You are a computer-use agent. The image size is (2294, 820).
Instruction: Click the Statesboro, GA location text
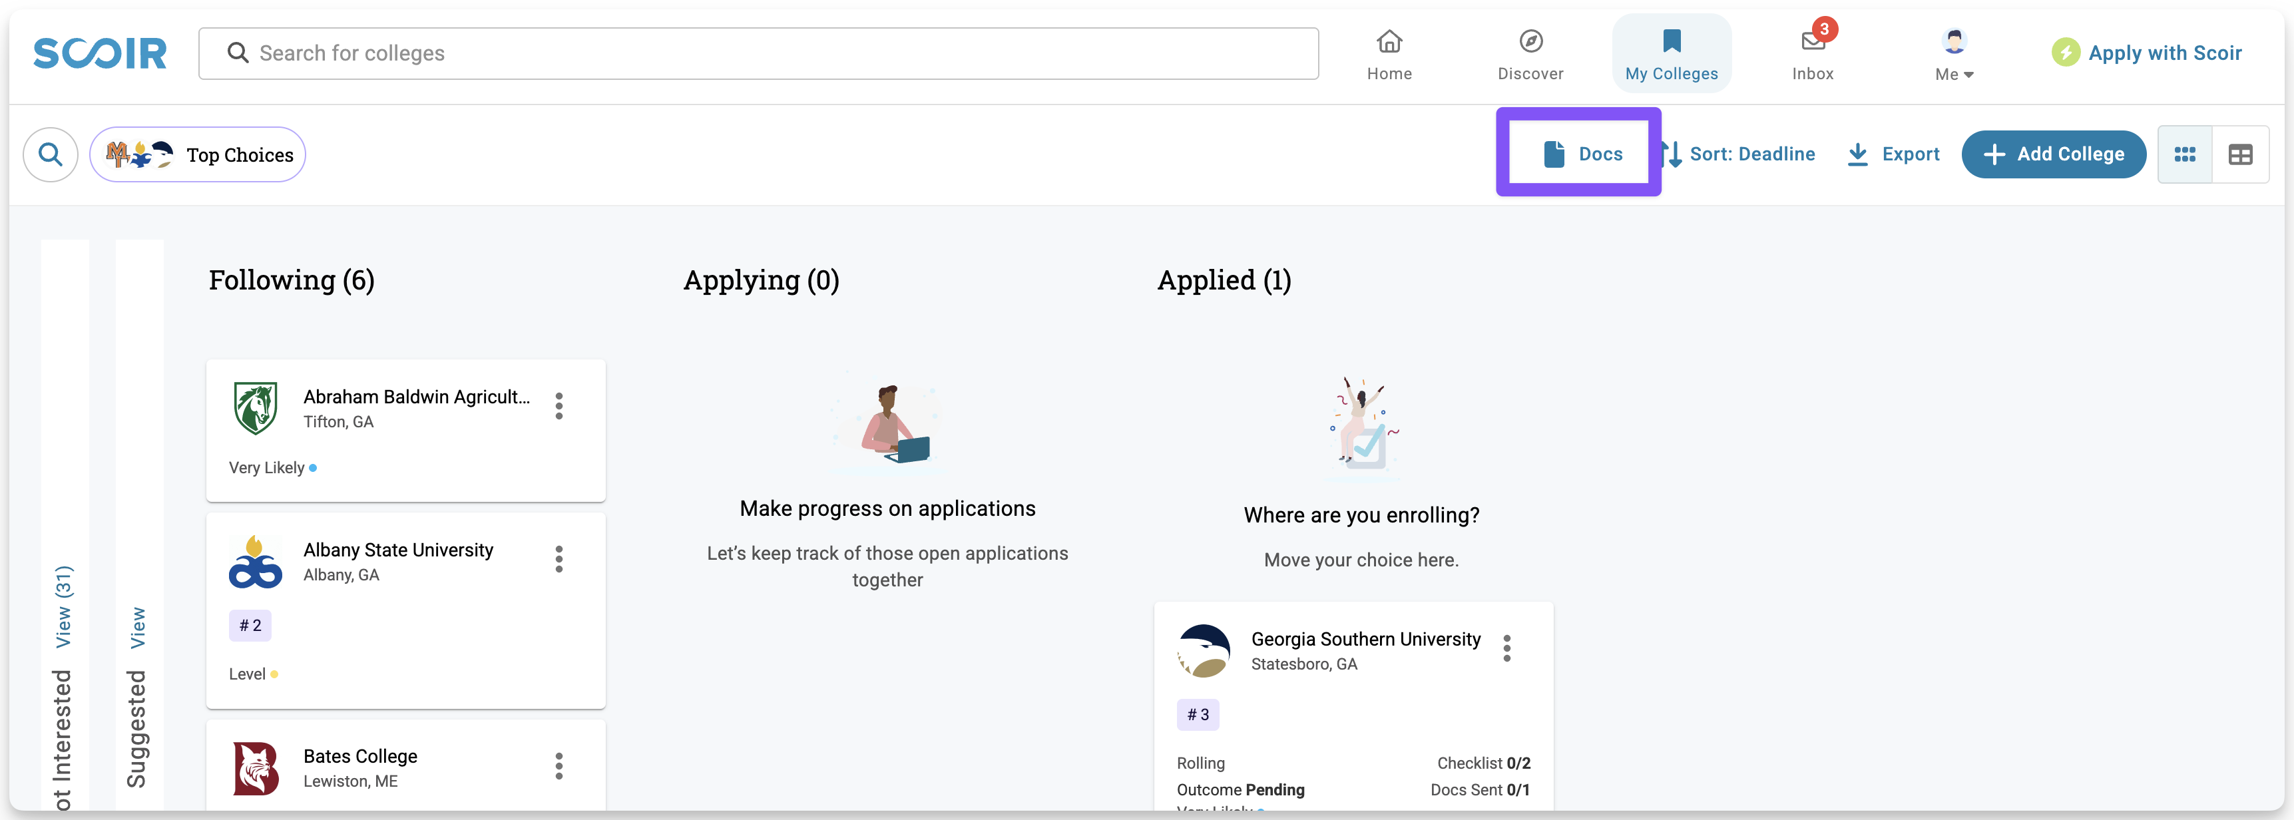pyautogui.click(x=1303, y=664)
